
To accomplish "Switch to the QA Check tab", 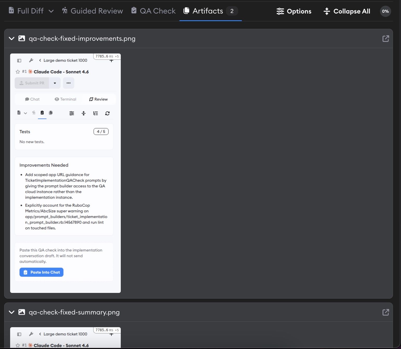I will 153,11.
